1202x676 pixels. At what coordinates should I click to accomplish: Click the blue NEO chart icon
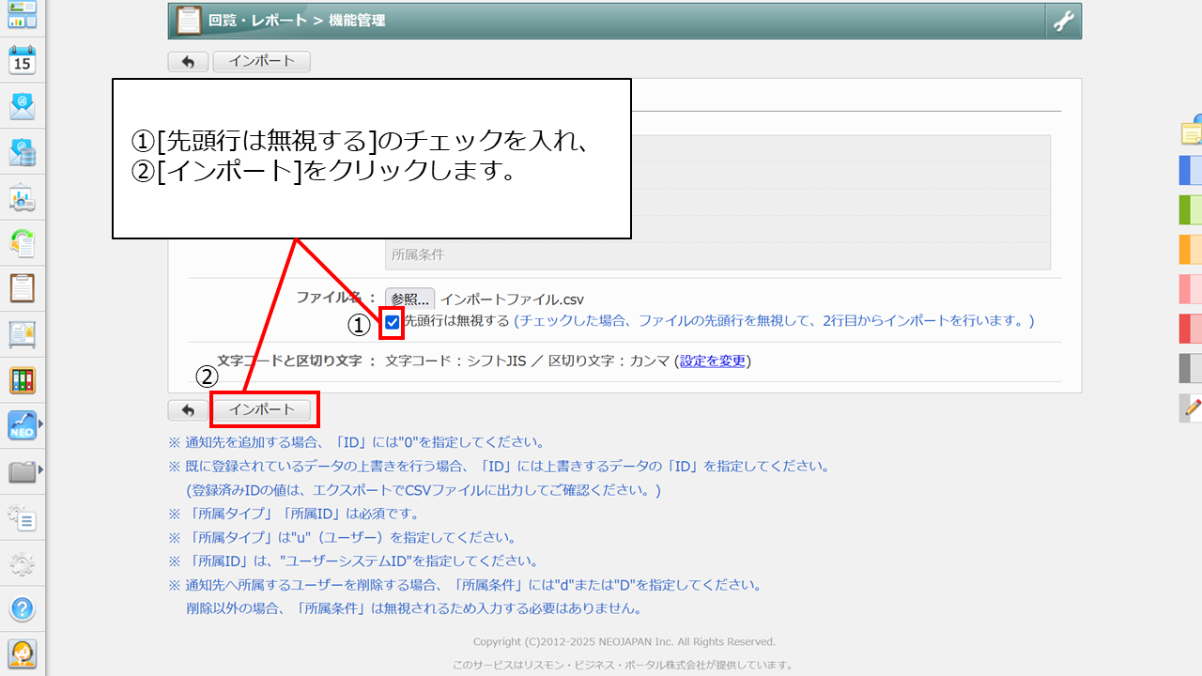click(x=22, y=425)
